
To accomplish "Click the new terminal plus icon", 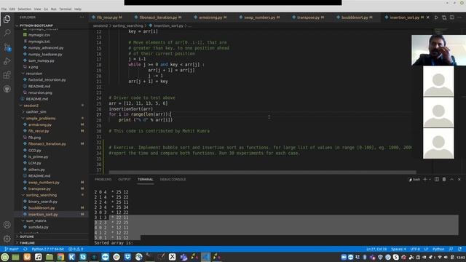I will (x=424, y=180).
